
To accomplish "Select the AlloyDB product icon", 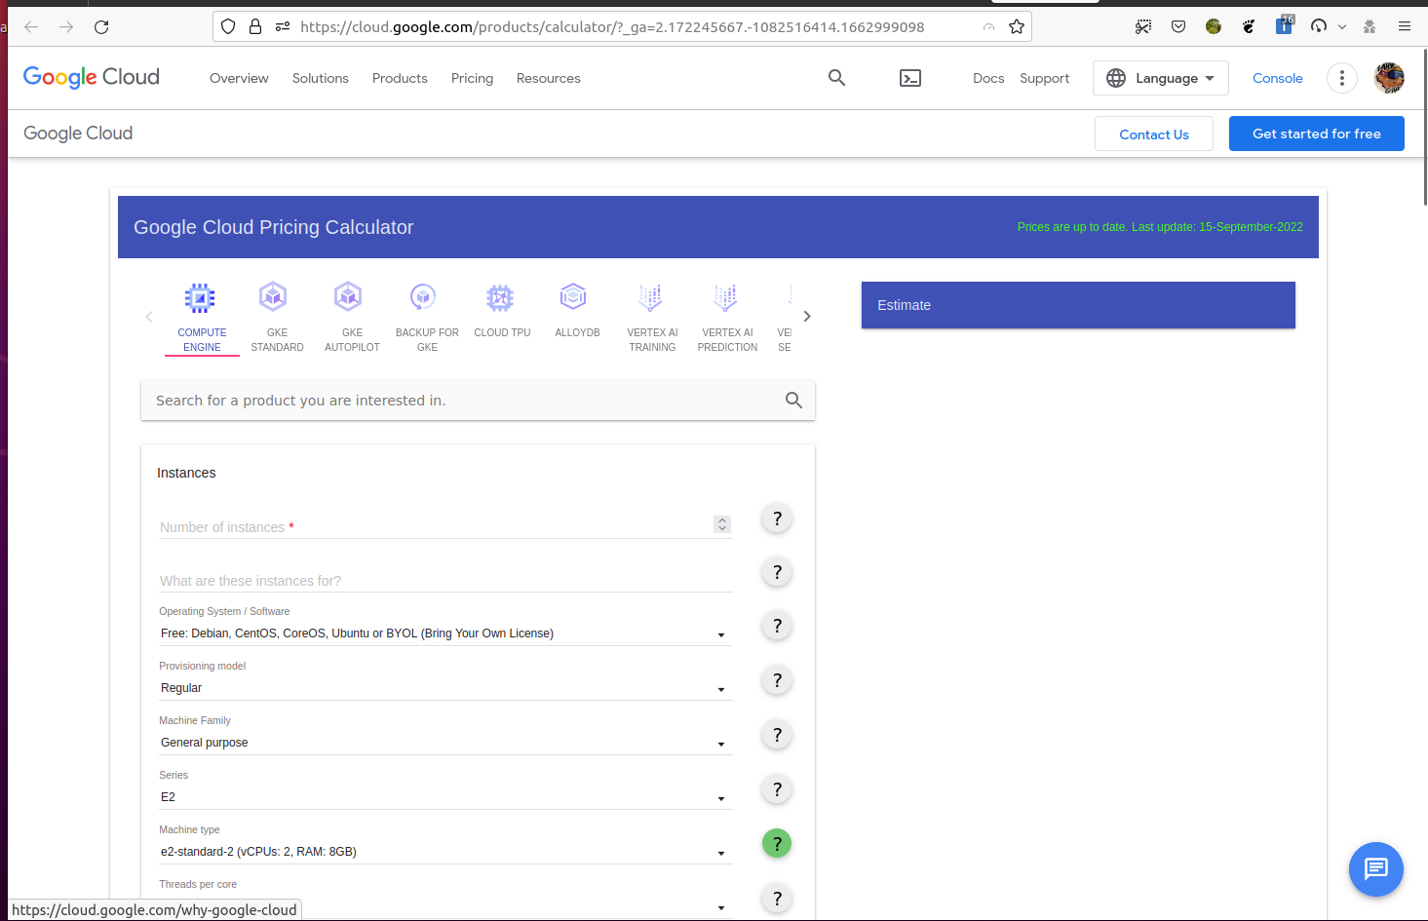I will click(573, 297).
